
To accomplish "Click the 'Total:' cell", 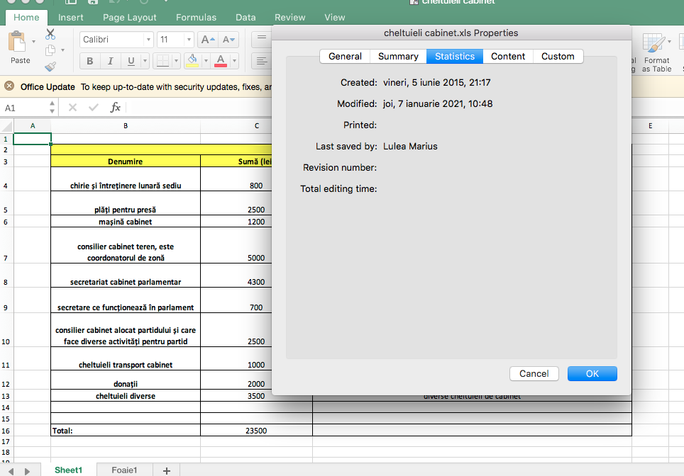I will (126, 430).
